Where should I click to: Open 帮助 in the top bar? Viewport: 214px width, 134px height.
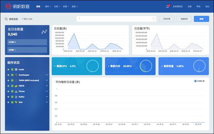[x=199, y=7]
